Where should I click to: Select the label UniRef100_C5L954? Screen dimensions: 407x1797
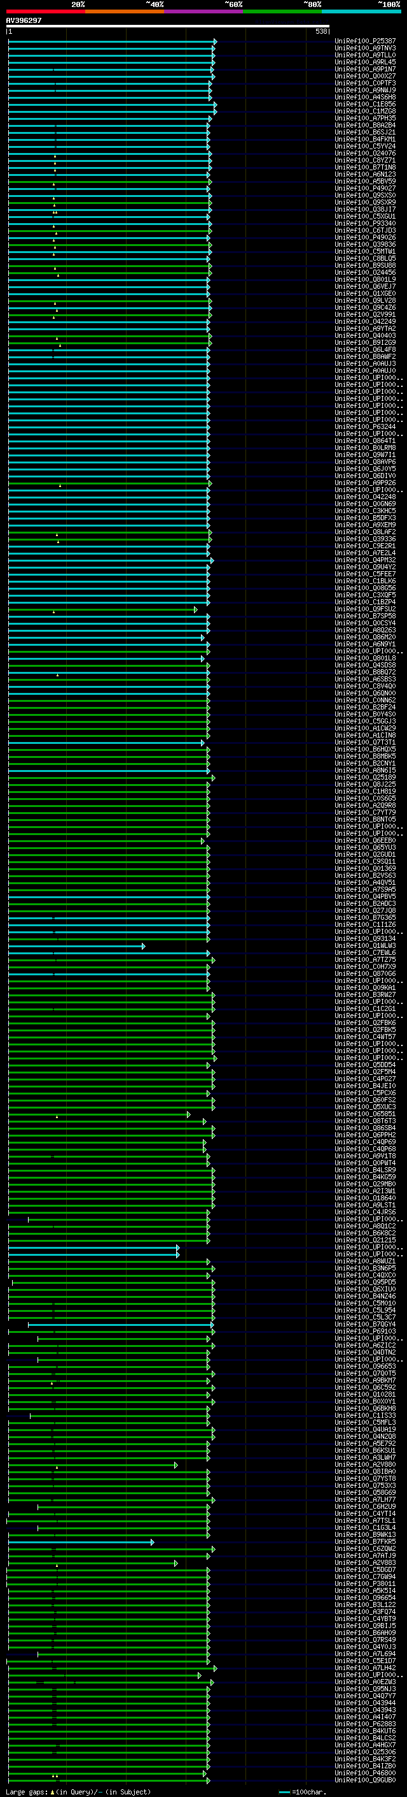point(364,1310)
